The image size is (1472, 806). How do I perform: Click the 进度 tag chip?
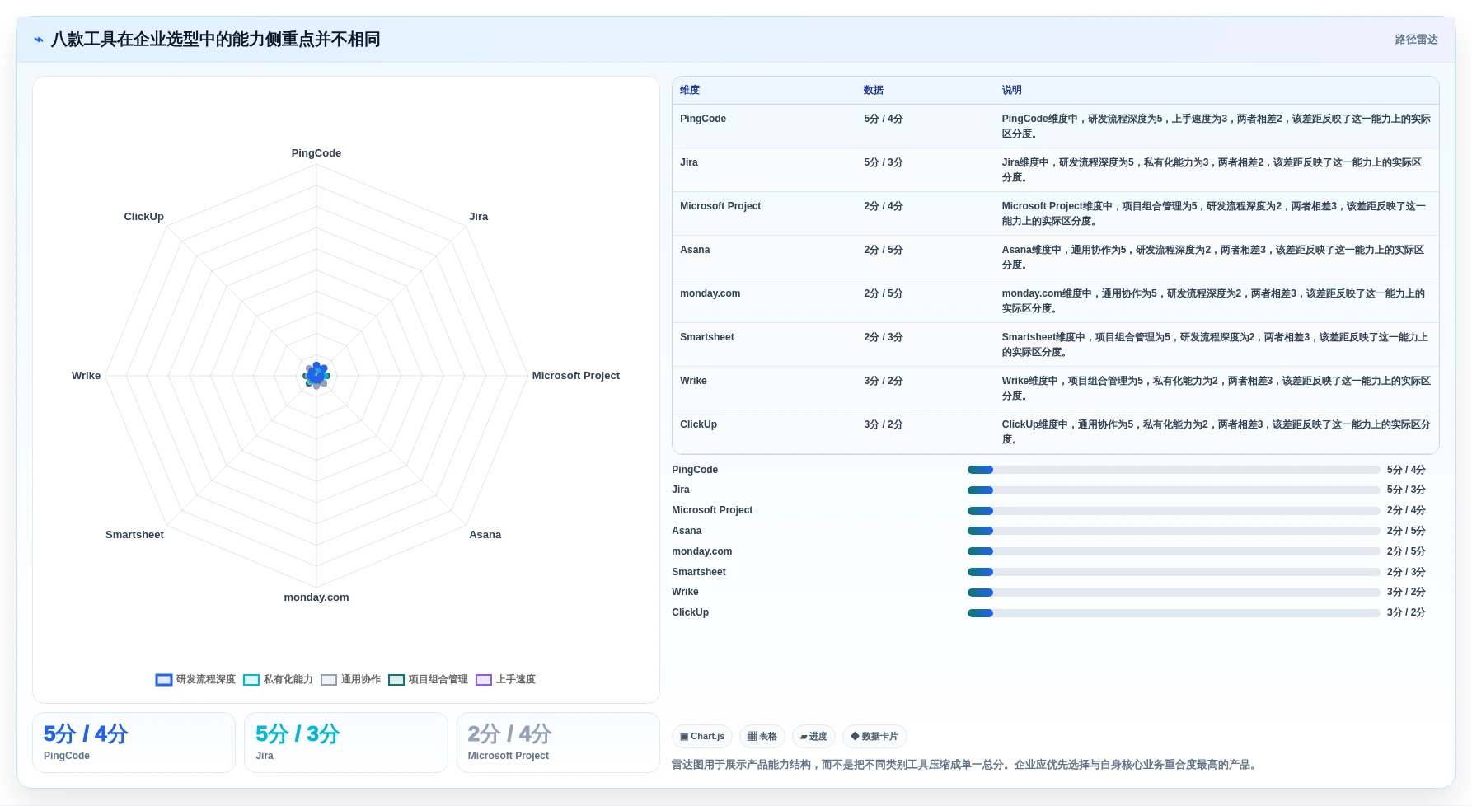813,736
